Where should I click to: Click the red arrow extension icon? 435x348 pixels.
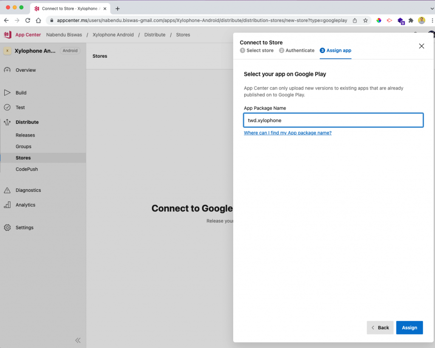coord(389,20)
